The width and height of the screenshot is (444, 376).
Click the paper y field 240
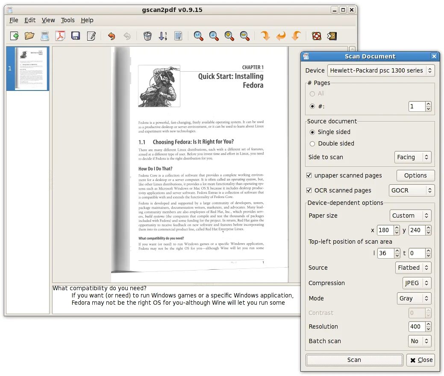(417, 230)
